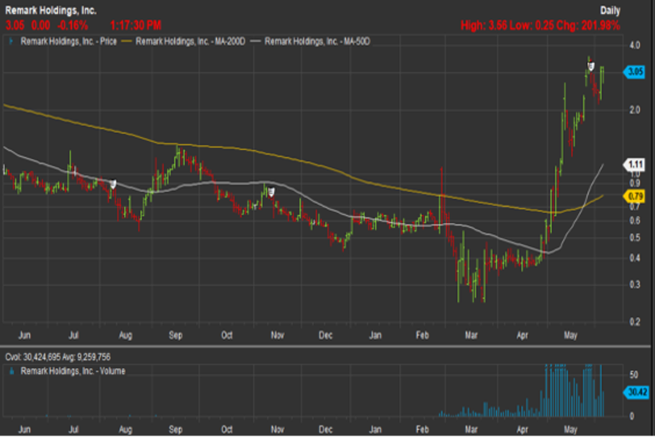The width and height of the screenshot is (655, 437).
Task: Click the Remark Holdings, Inc. chart title
Action: coord(51,10)
